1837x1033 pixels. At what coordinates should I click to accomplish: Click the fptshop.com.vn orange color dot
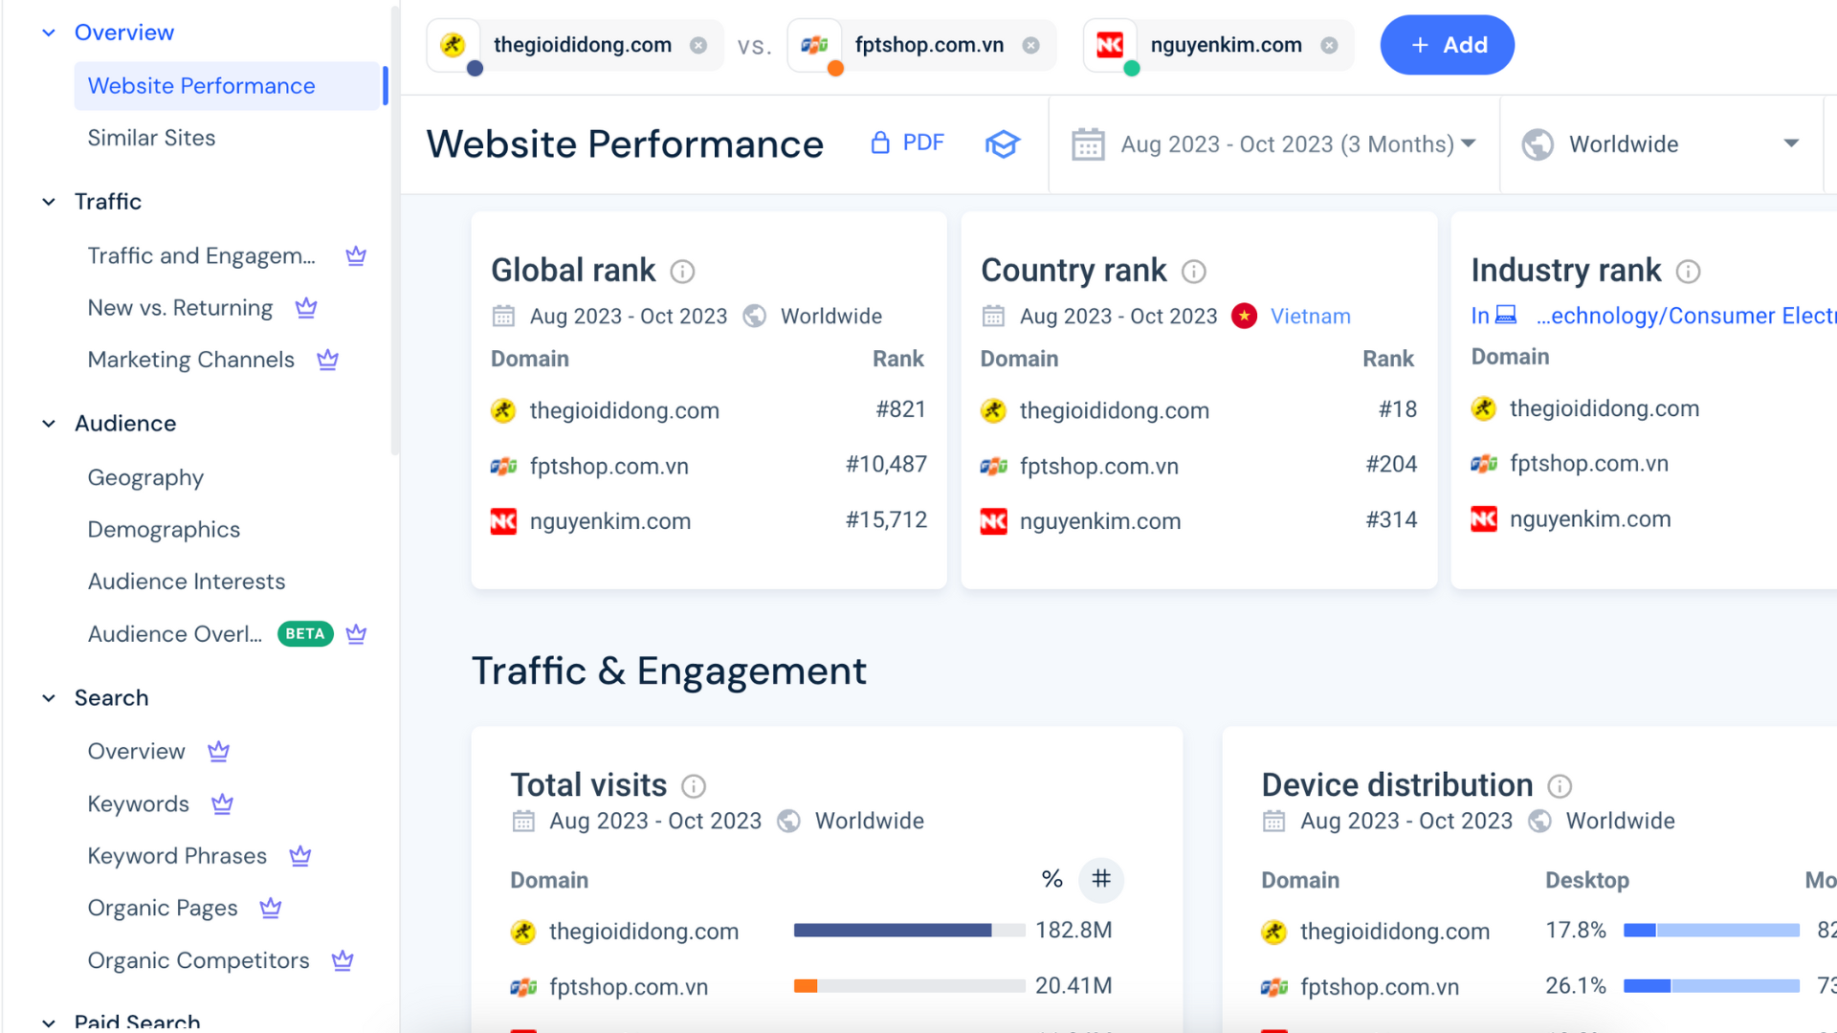click(835, 69)
